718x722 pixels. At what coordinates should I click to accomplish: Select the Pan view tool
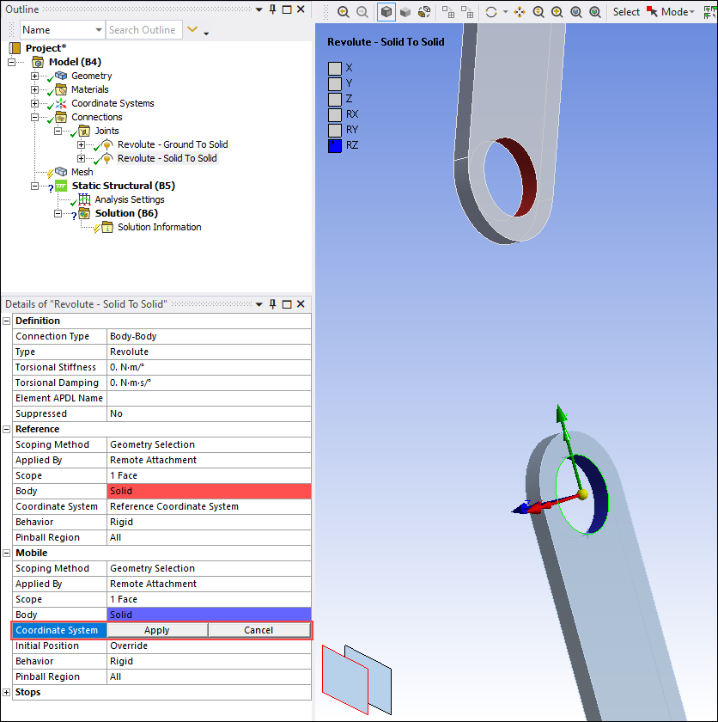(520, 12)
